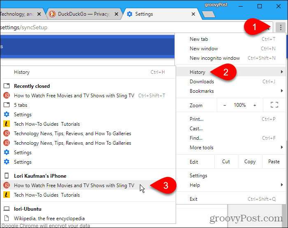Image resolution: width=288 pixels, height=228 pixels.
Task: Restore the 5 tabs entry
Action: [x=88, y=105]
